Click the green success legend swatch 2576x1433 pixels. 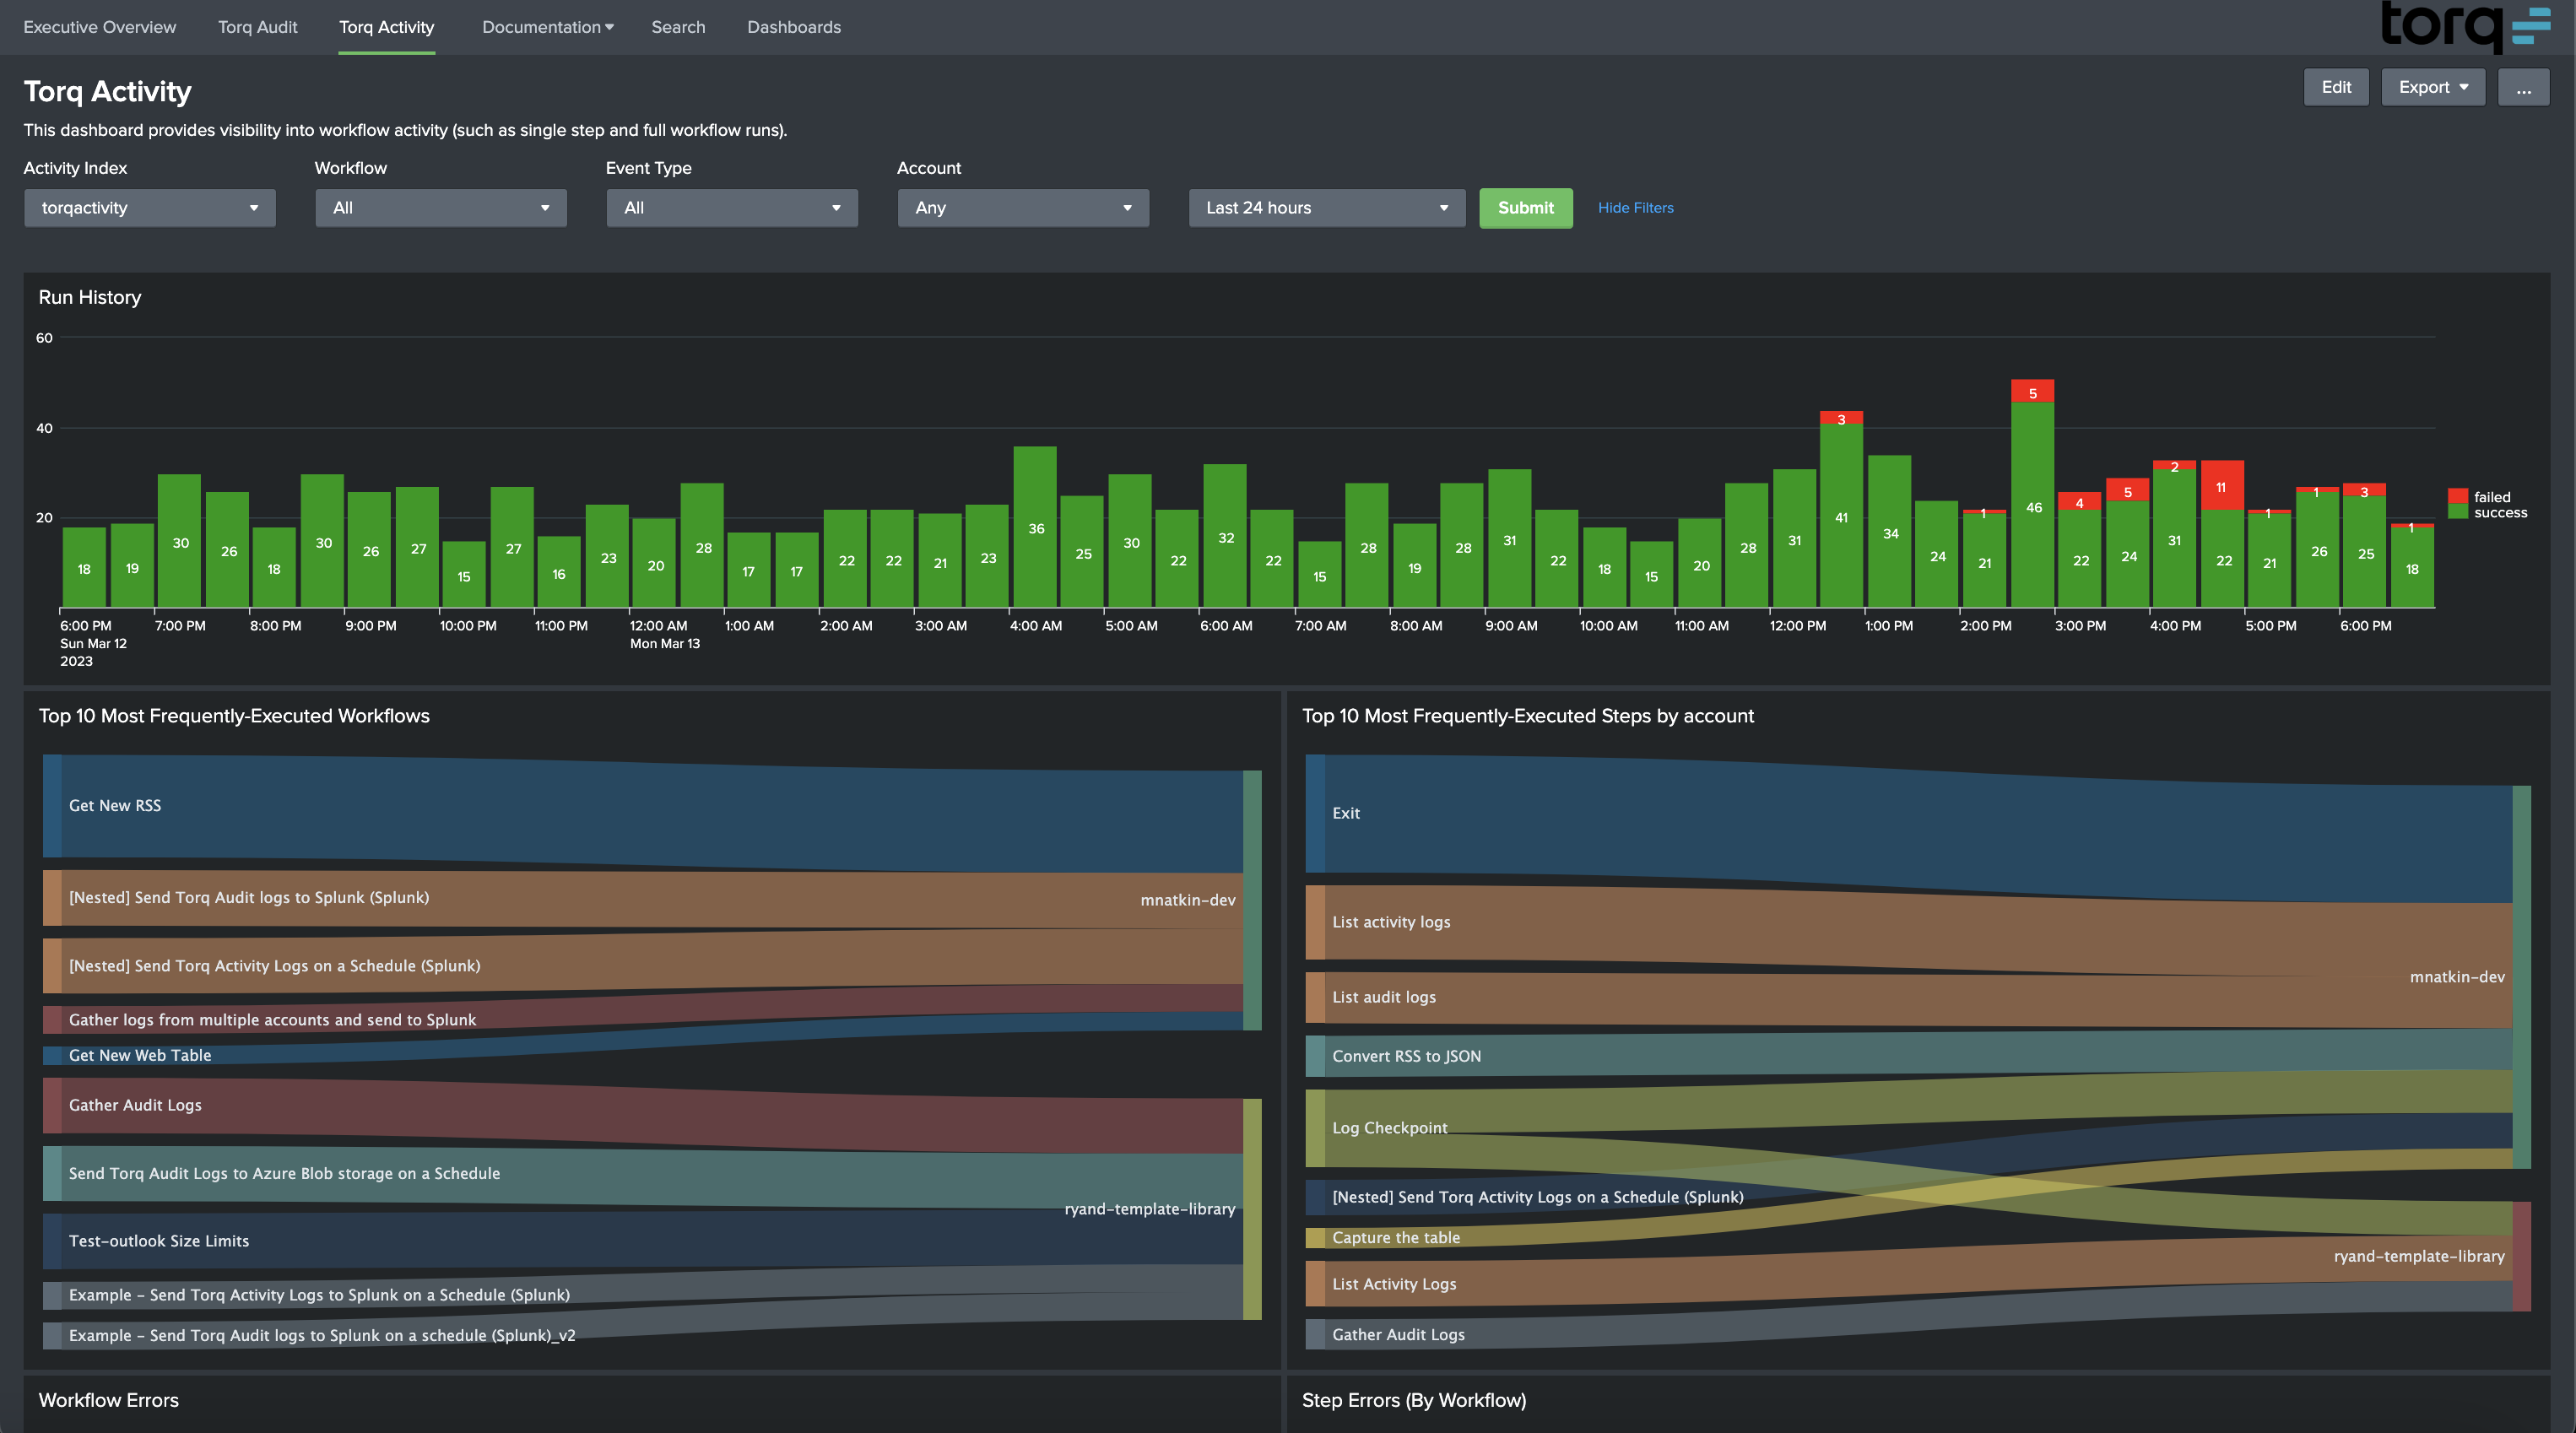click(x=2457, y=512)
